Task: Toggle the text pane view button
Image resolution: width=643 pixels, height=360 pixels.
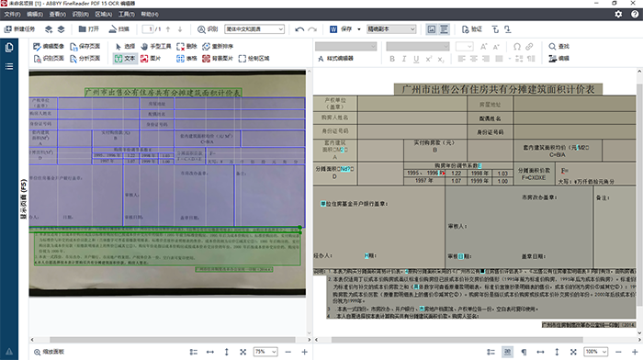Action: coord(444,29)
